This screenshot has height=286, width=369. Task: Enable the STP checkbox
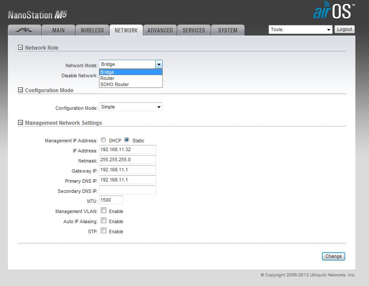coord(103,231)
